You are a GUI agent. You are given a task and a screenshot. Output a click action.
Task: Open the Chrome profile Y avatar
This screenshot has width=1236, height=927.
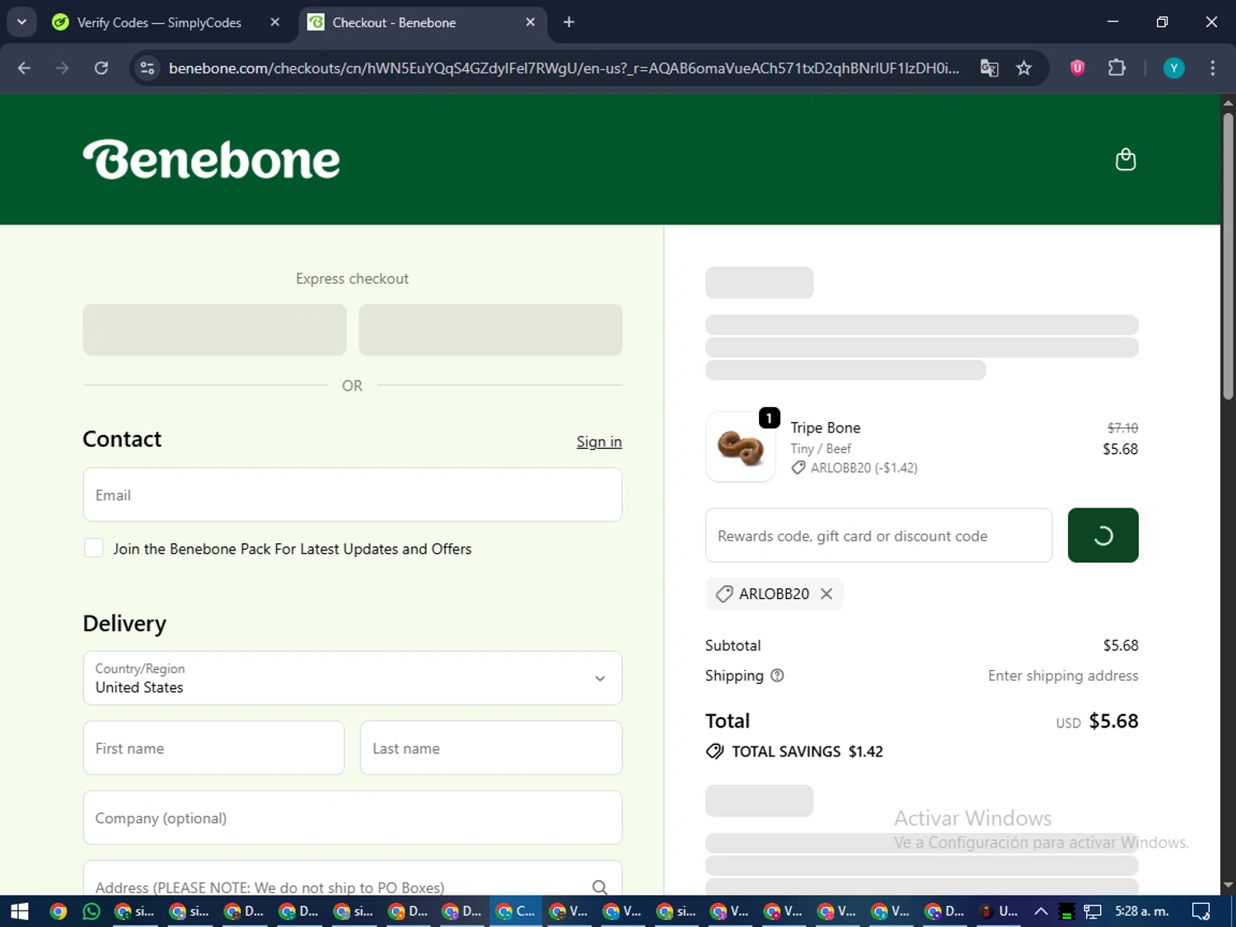click(1173, 68)
